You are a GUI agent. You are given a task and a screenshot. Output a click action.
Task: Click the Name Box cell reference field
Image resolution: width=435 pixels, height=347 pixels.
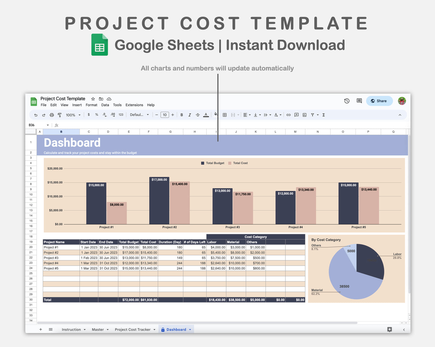coord(36,125)
